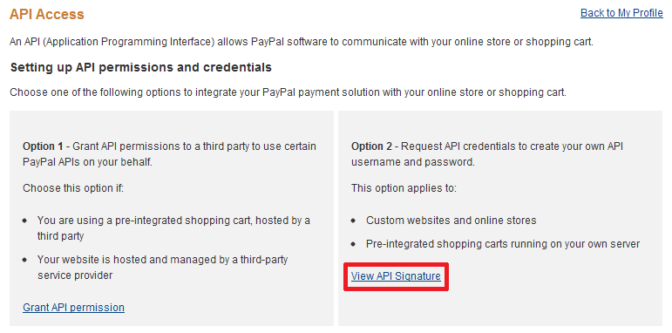
Task: Click the bold Option 1 label
Action: pos(43,146)
